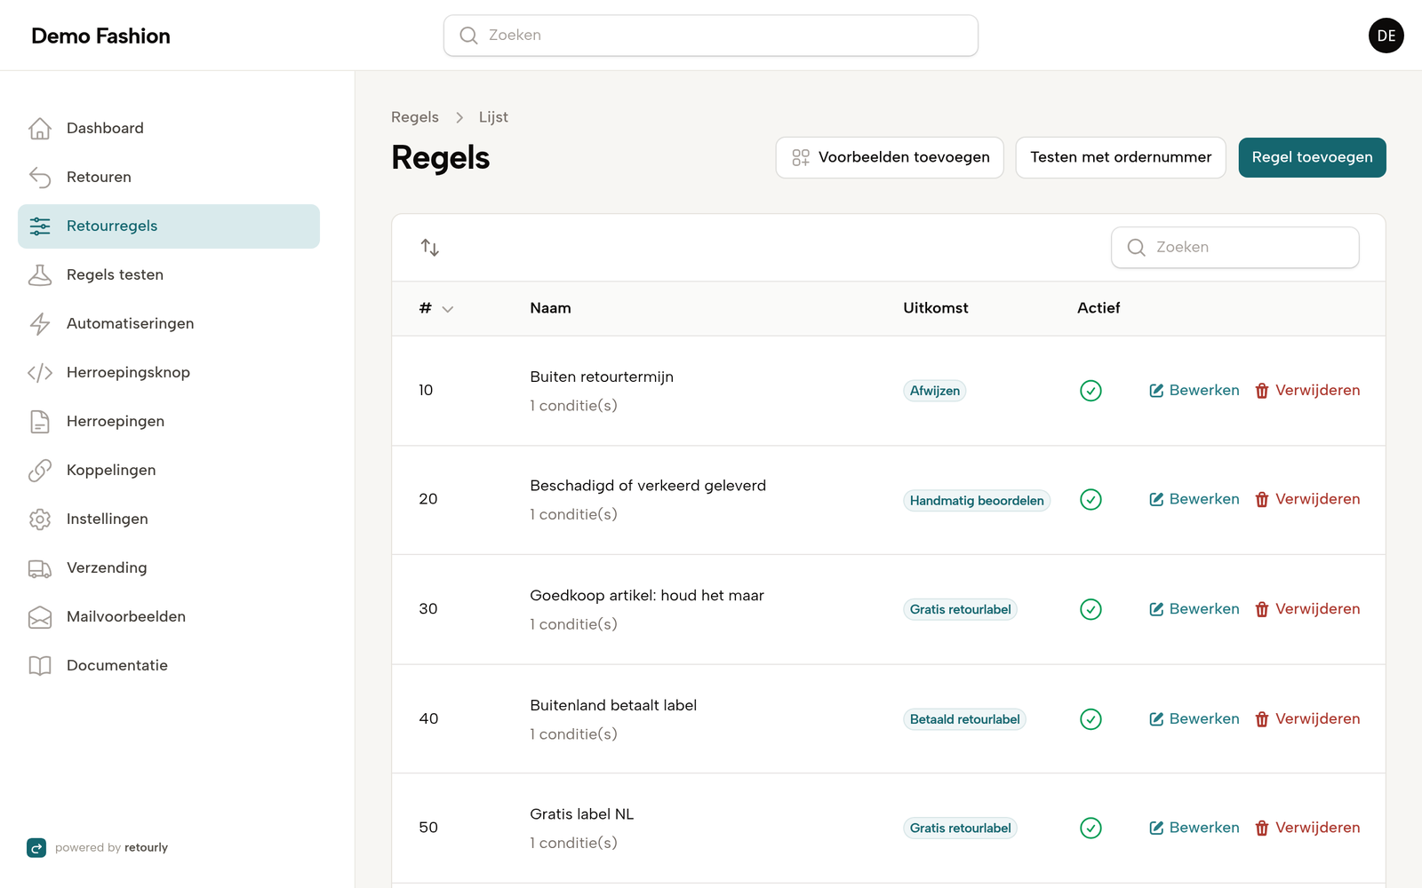Toggle active checkmark for Buiten retourtermijn

[x=1090, y=391]
